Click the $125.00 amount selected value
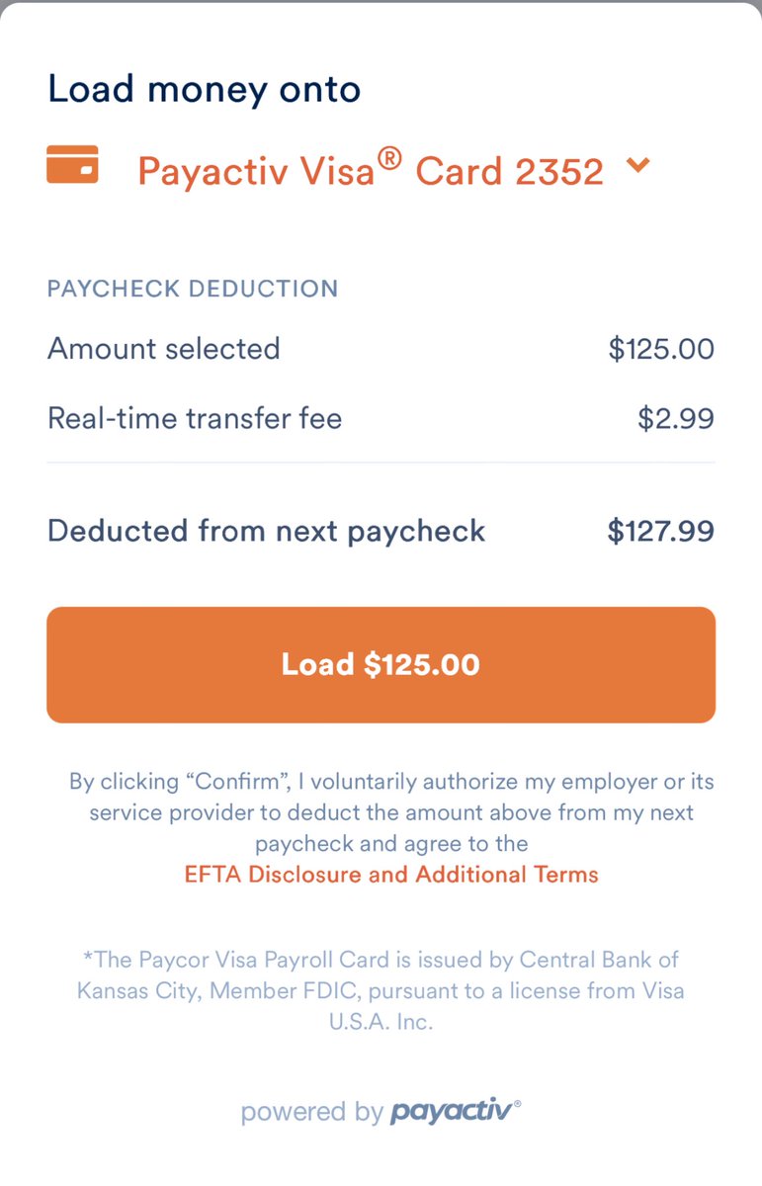The width and height of the screenshot is (762, 1186). tap(661, 349)
